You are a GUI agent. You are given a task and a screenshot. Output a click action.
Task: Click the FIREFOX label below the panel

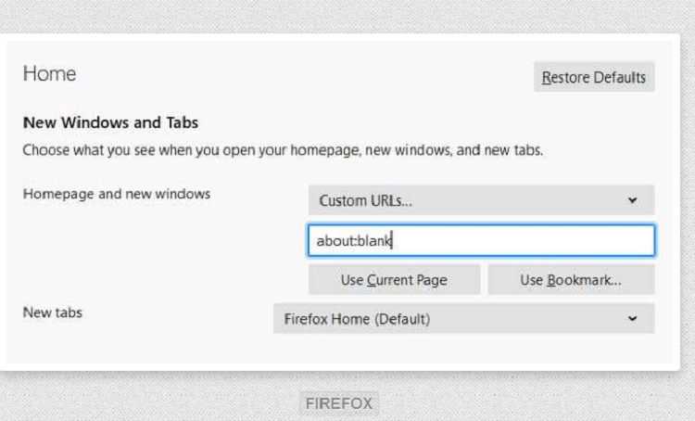(339, 403)
